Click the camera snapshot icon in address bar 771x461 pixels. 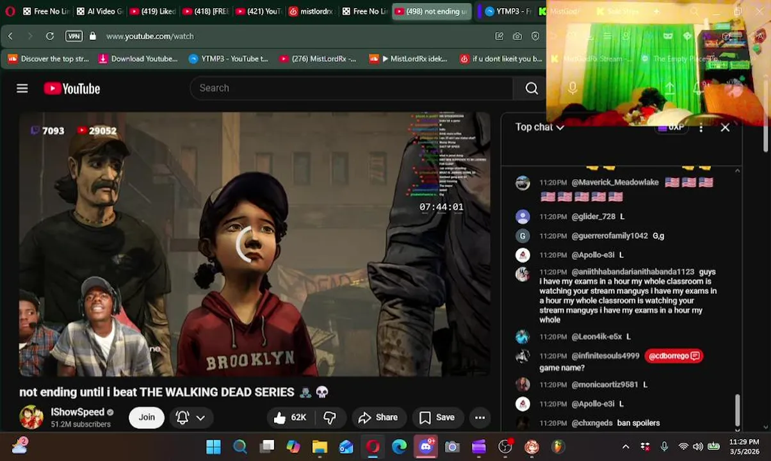[x=517, y=36]
